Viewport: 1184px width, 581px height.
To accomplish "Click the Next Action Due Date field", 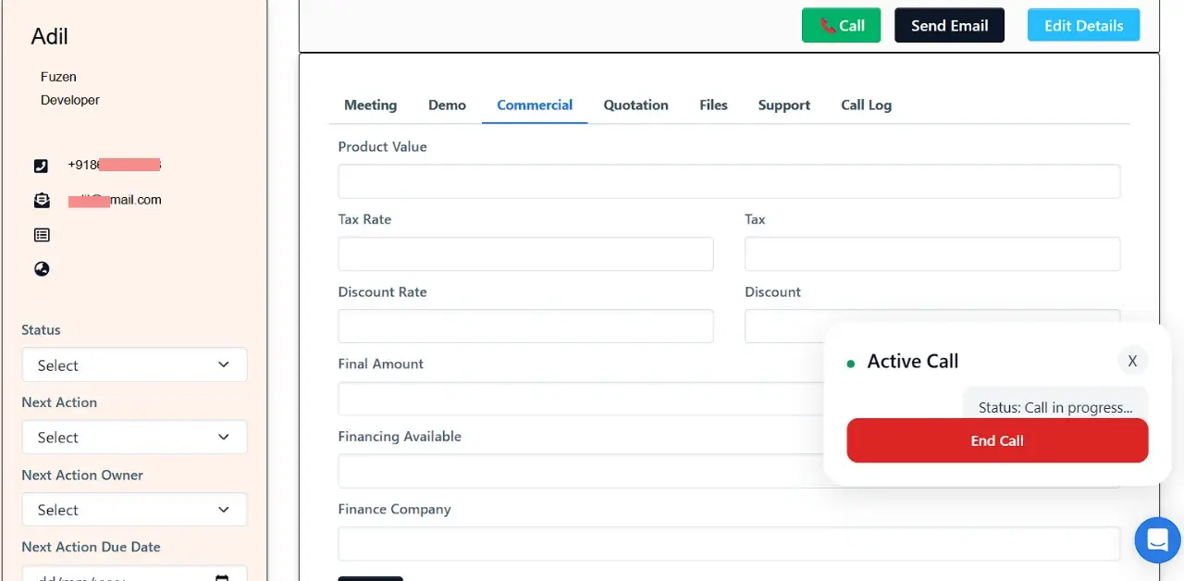I will (x=134, y=574).
